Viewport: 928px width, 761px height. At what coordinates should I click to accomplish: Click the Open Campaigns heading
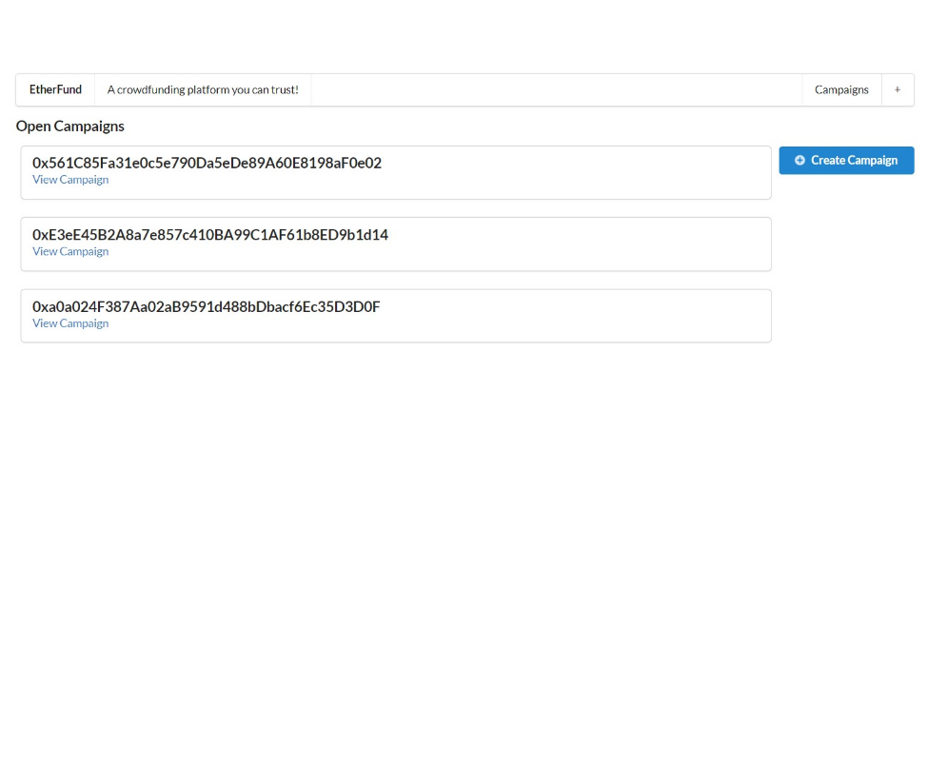point(69,127)
